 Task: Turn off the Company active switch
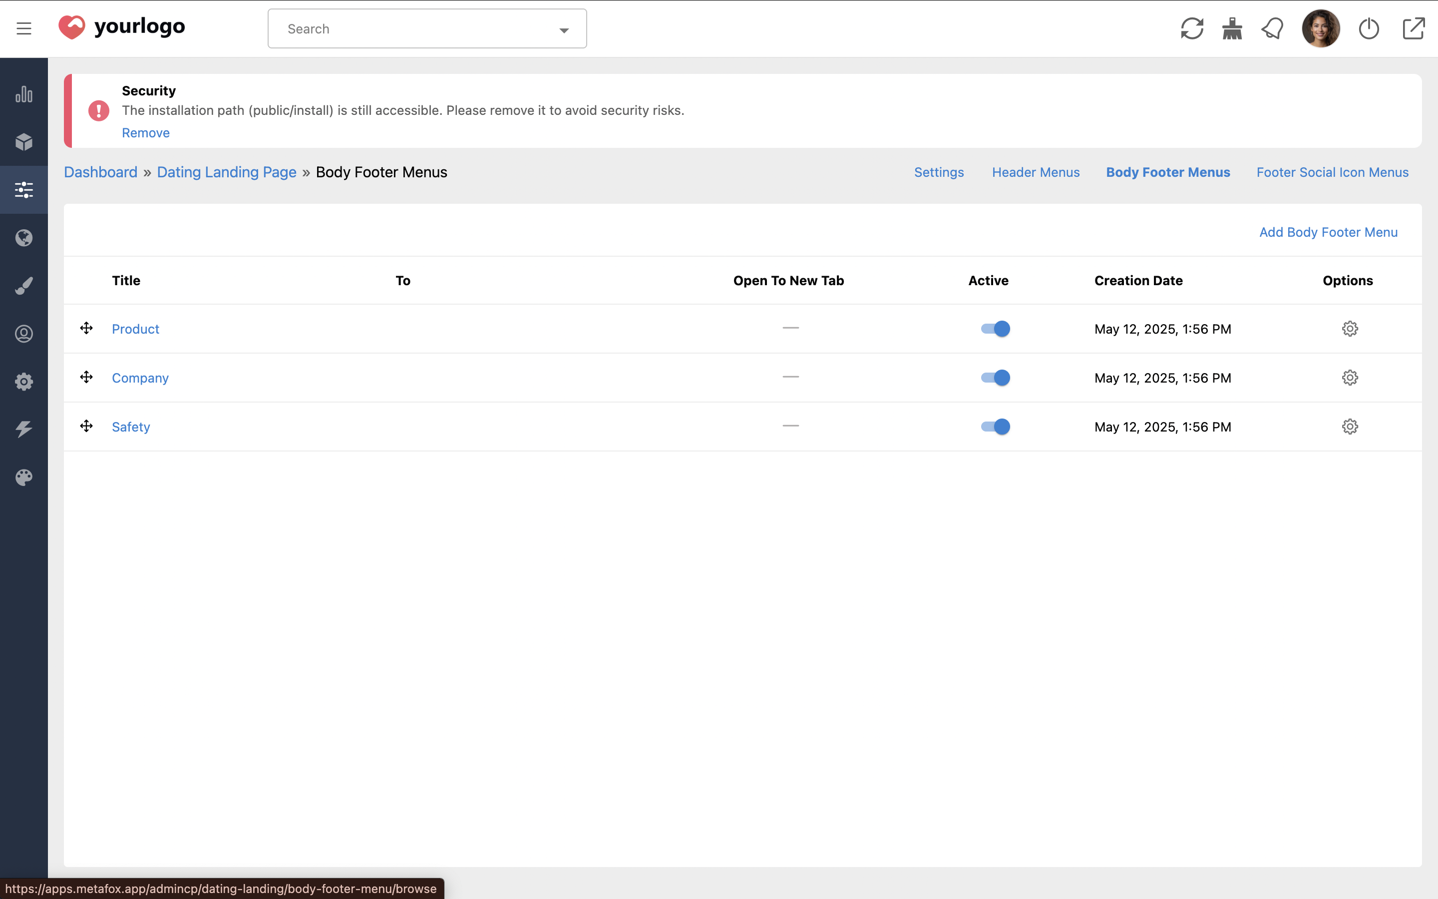pos(995,378)
